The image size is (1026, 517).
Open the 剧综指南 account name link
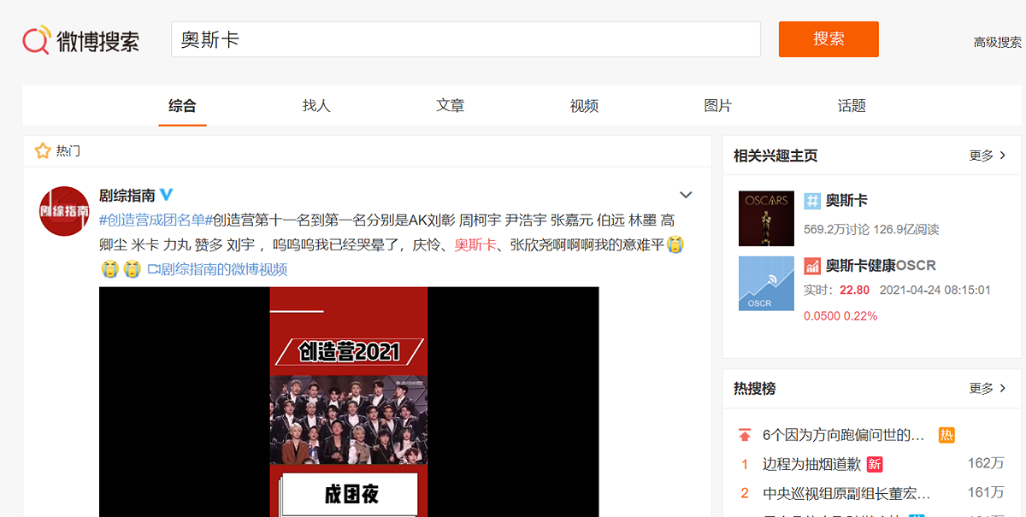127,195
